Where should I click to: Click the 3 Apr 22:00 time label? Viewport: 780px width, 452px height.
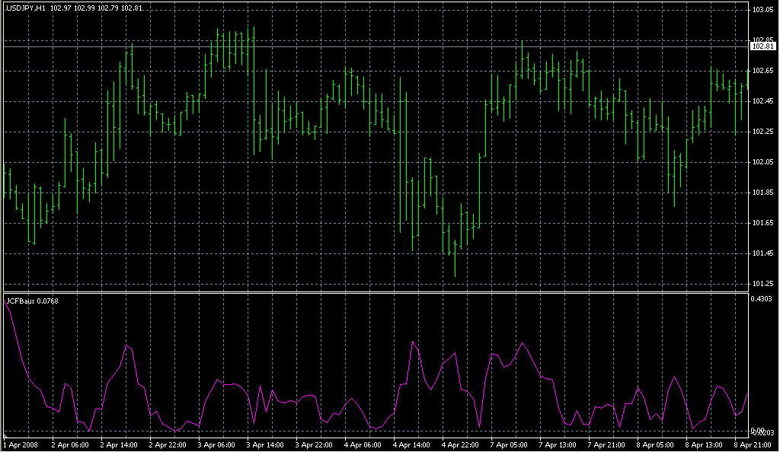(315, 444)
